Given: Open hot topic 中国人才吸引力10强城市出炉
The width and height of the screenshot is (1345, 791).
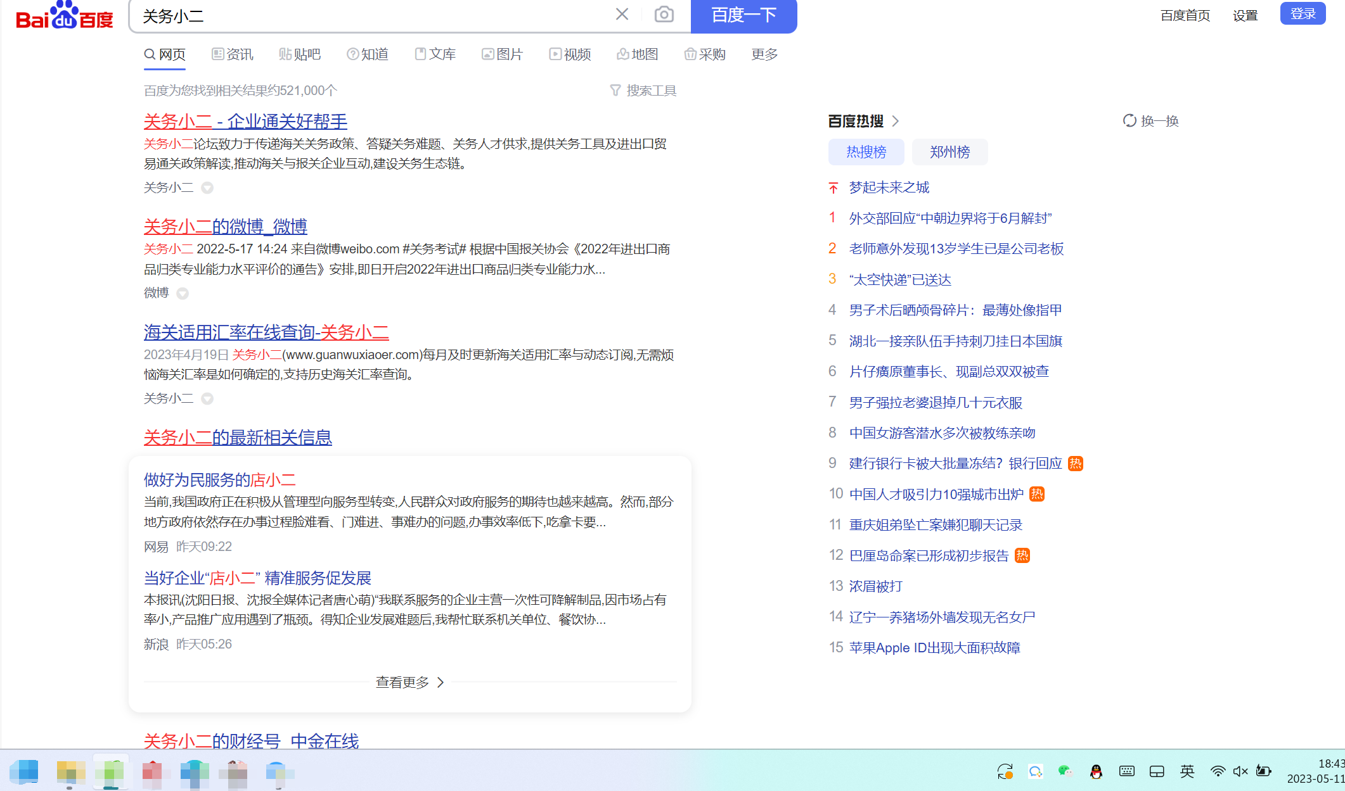Looking at the screenshot, I should [x=937, y=495].
